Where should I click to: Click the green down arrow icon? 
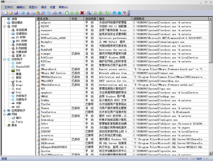(77, 13)
